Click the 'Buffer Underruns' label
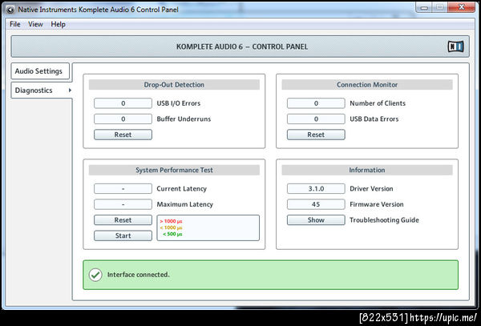This screenshot has width=481, height=326. coord(184,119)
